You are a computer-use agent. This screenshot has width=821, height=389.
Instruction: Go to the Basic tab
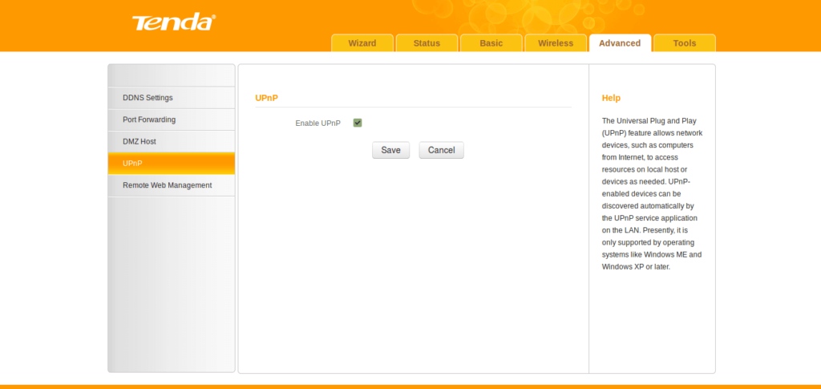tap(491, 43)
